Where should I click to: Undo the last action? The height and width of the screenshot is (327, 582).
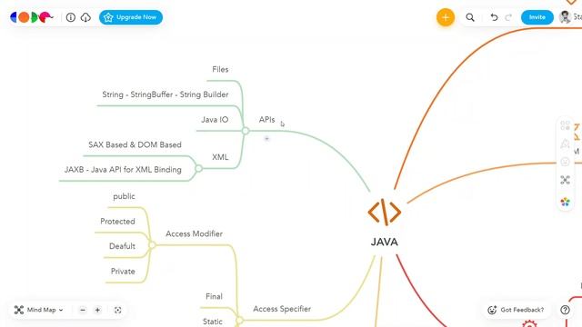click(x=494, y=17)
